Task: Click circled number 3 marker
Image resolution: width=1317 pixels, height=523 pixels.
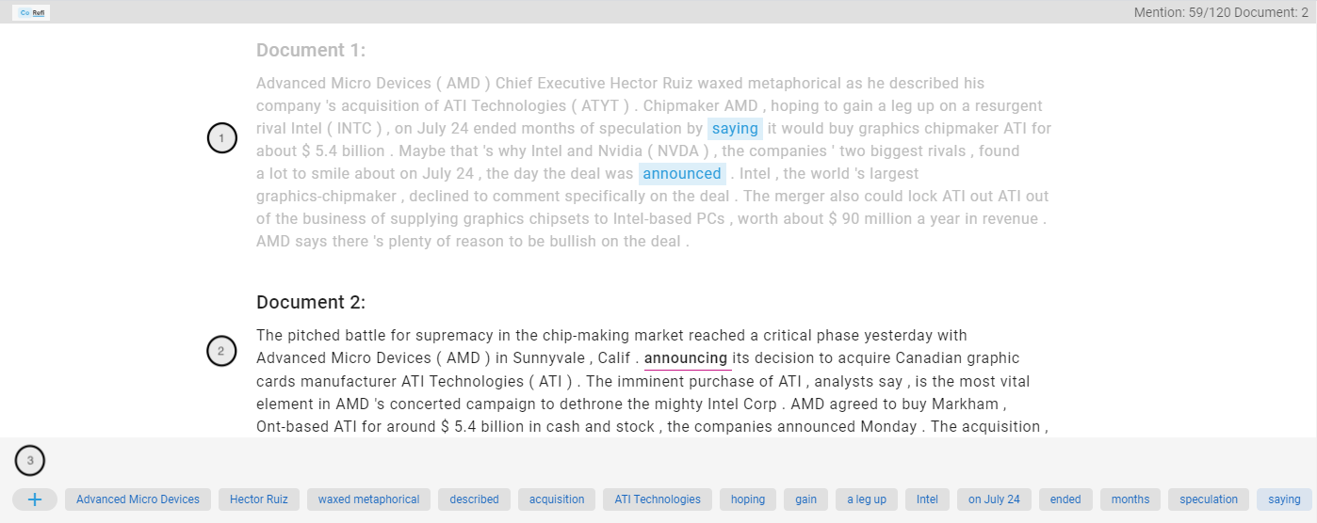Action: (x=30, y=461)
